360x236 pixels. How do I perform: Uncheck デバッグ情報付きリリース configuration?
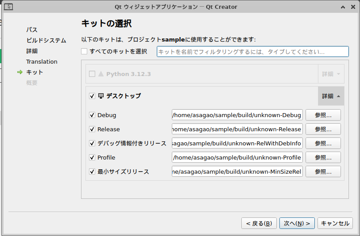(92, 144)
